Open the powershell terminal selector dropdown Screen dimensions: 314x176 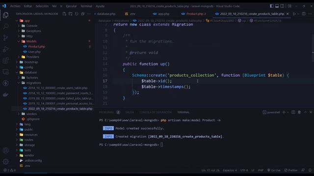[x=271, y=112]
